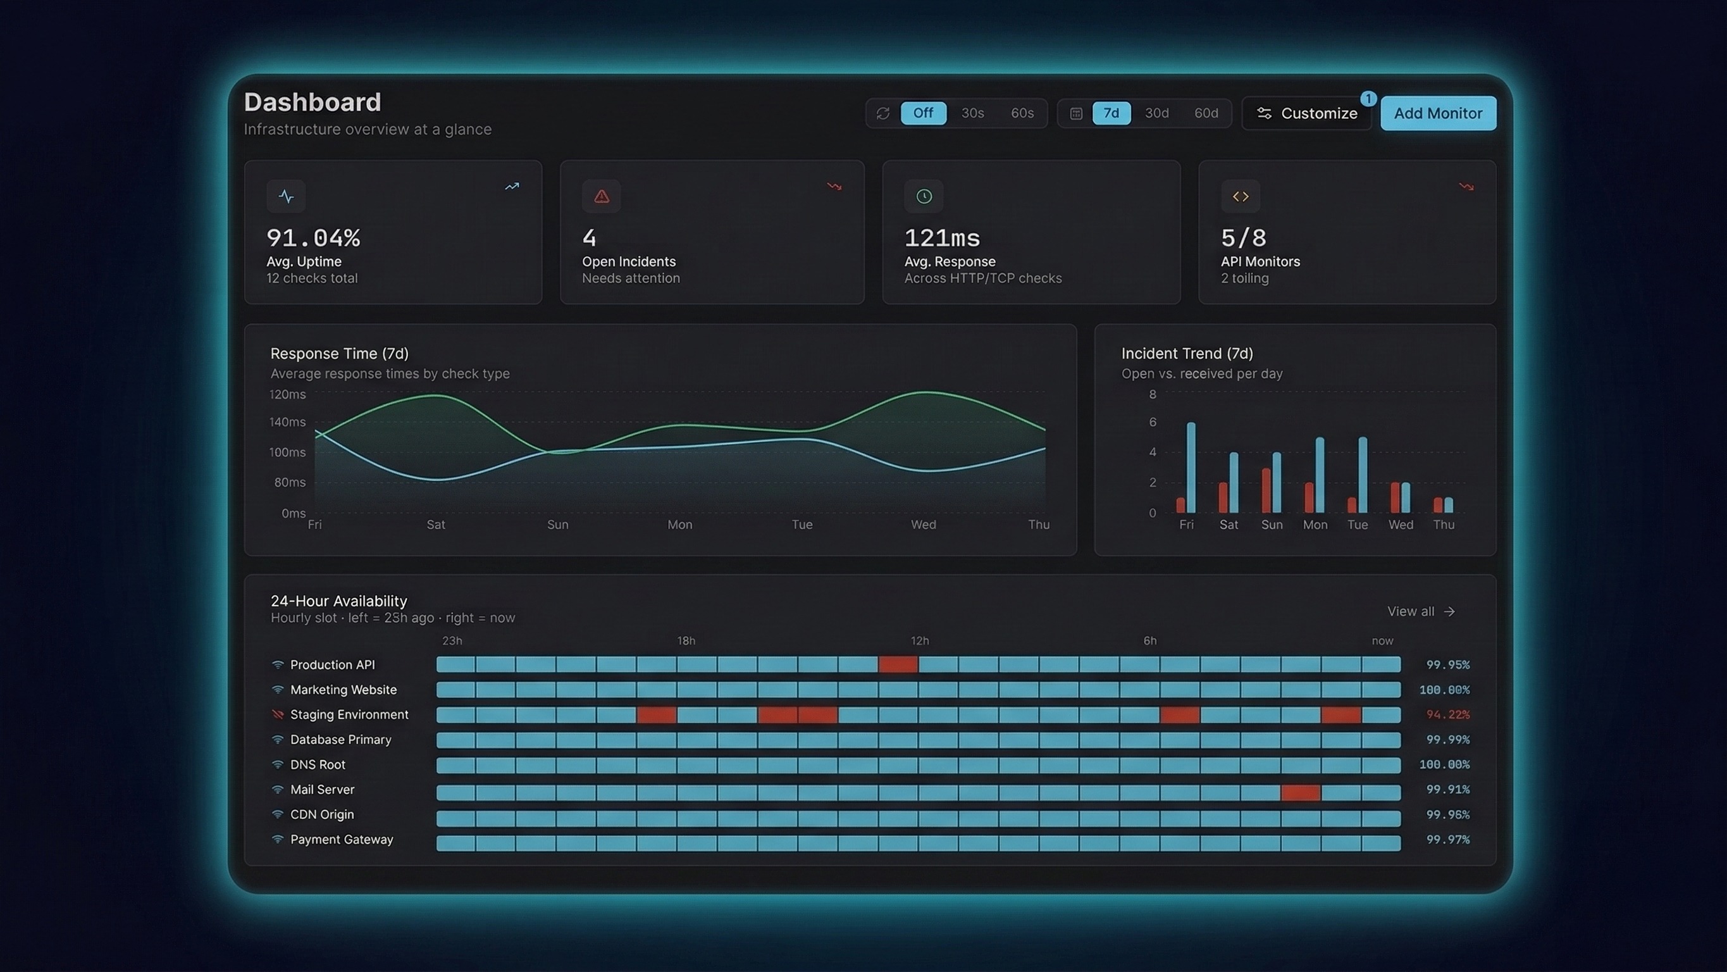1727x972 pixels.
Task: Click the Avg. Uptime pulse icon
Action: 287,197
